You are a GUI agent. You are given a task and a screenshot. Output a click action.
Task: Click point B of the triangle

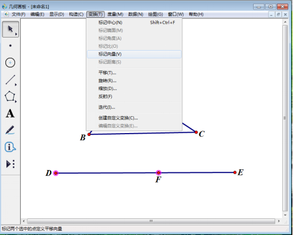pos(89,134)
